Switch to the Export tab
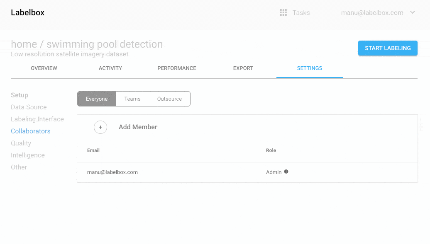This screenshot has width=430, height=244. 243,68
